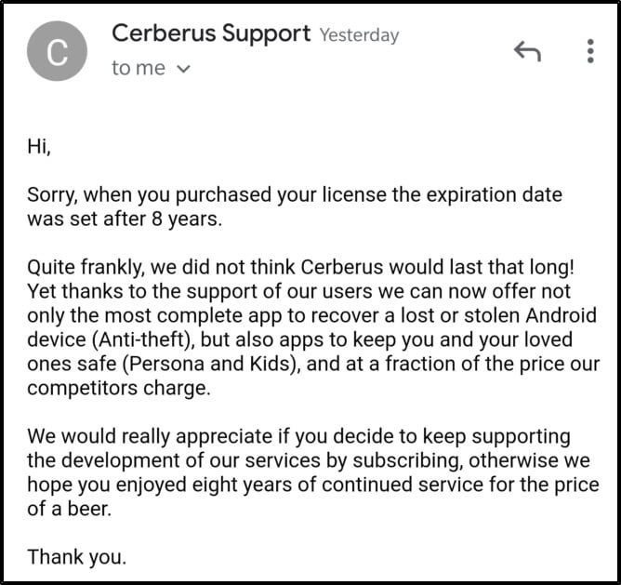Click the line "of a beer."
The height and width of the screenshot is (585, 621).
coord(70,509)
